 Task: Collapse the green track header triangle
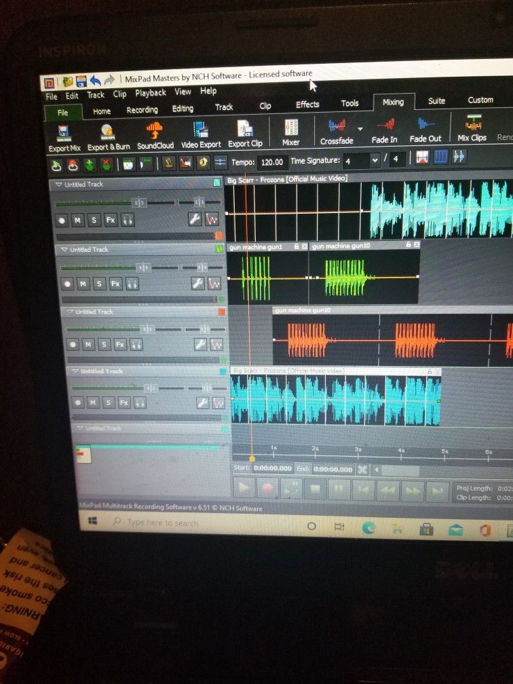pos(64,250)
